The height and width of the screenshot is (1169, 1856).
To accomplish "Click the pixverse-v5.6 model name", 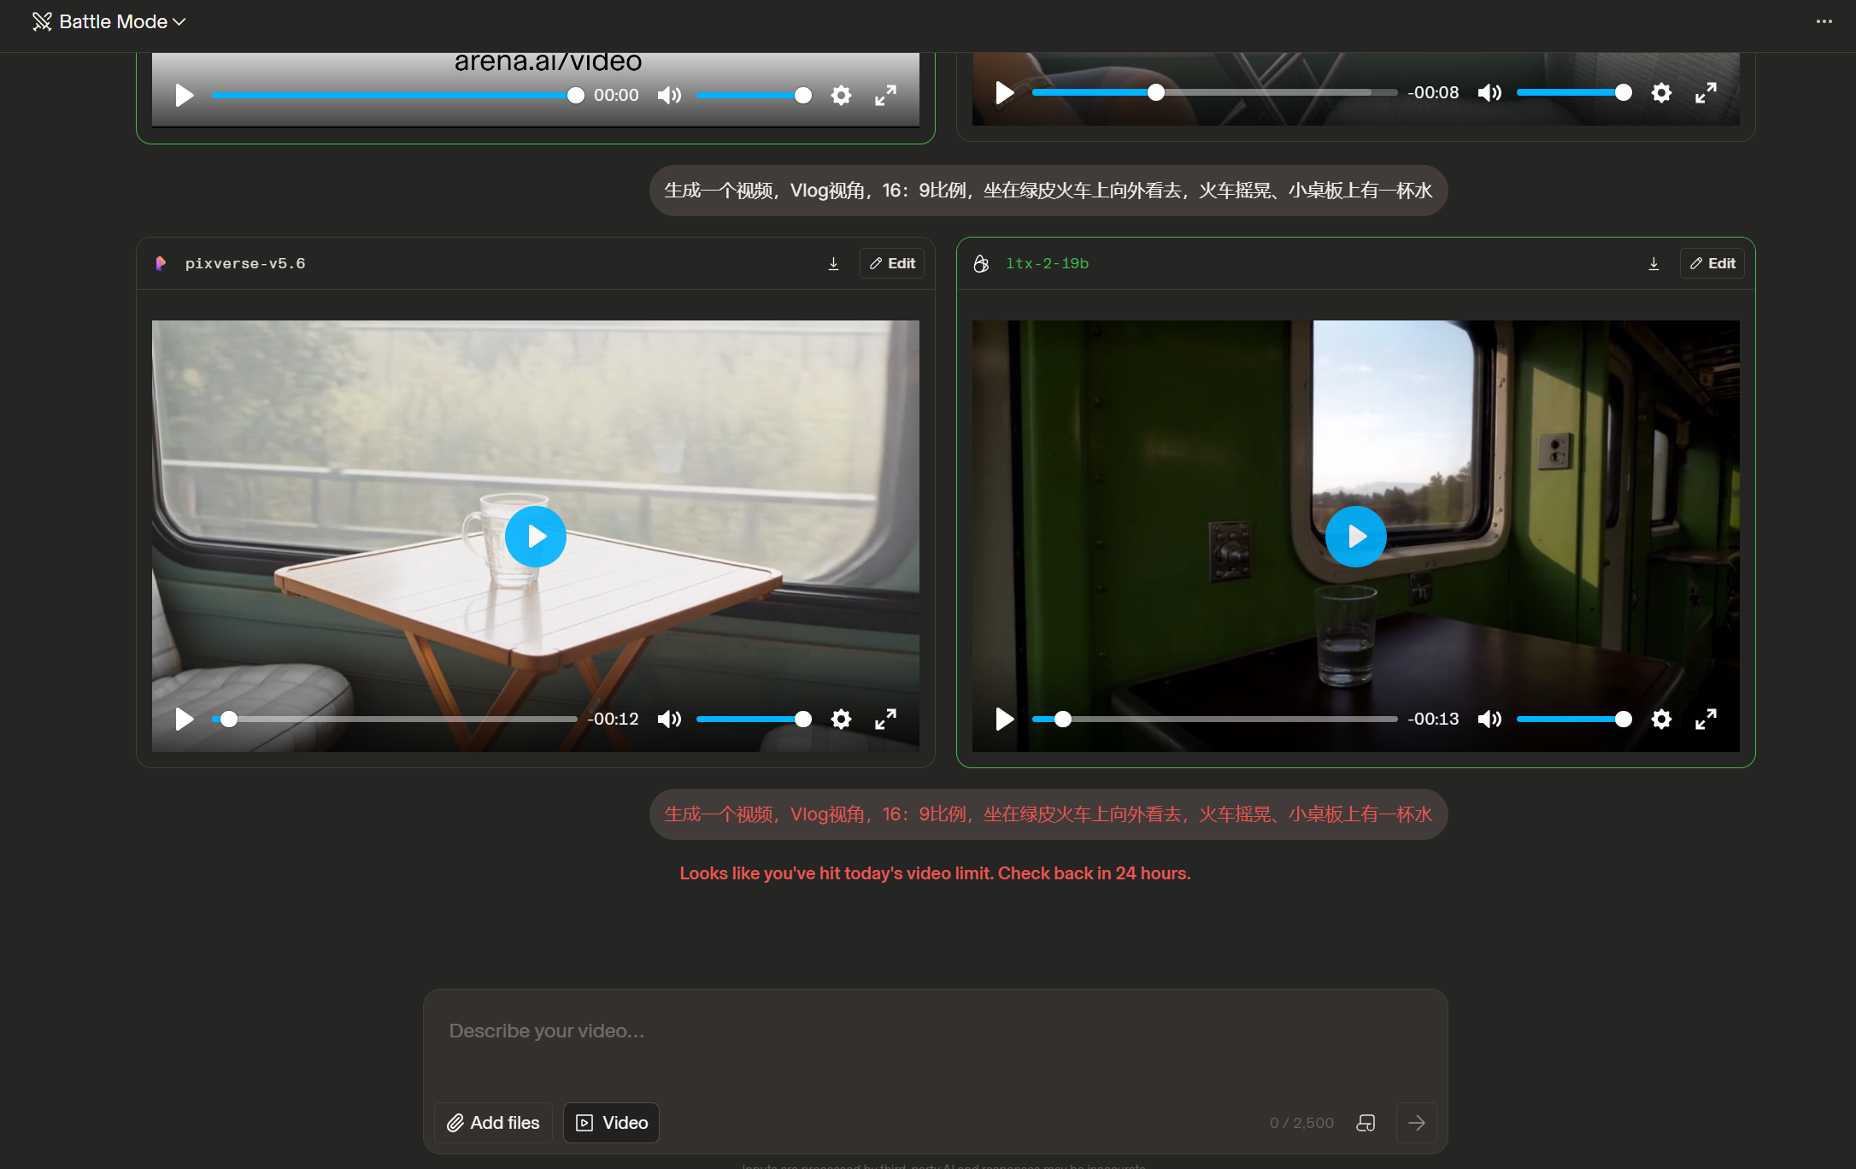I will pos(244,264).
